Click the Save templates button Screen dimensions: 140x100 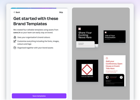[39, 96]
